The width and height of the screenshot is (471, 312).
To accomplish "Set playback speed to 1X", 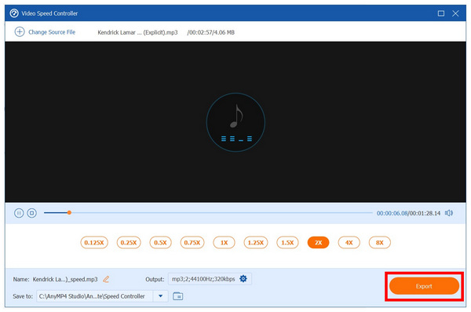I will [224, 243].
